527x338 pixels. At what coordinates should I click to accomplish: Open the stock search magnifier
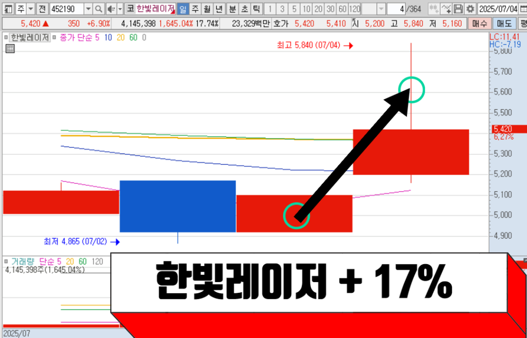click(98, 9)
